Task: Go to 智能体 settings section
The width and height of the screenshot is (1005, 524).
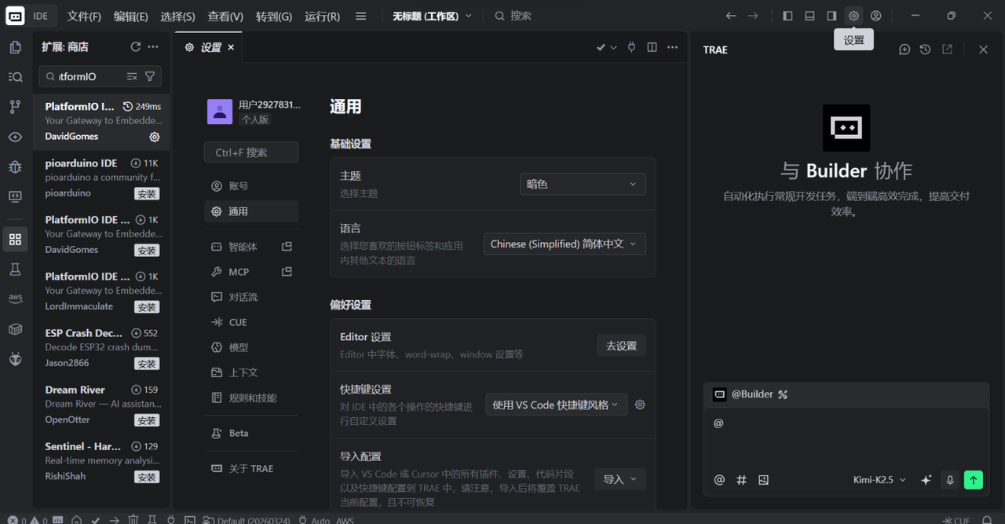Action: pos(251,247)
